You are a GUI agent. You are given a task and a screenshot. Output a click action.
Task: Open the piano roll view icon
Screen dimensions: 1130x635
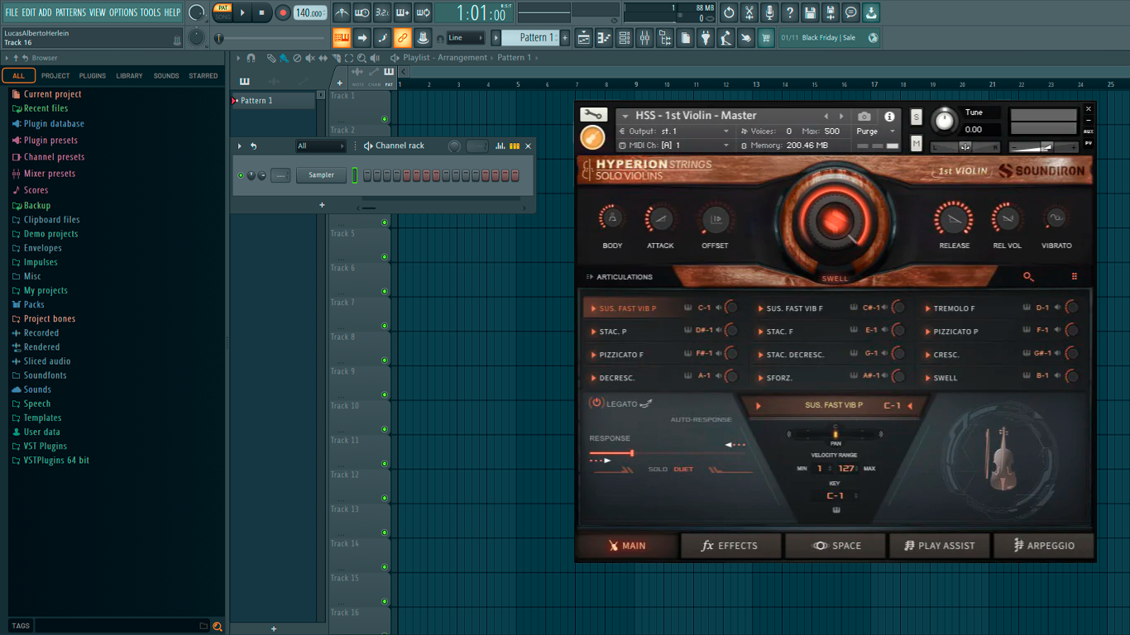click(604, 37)
